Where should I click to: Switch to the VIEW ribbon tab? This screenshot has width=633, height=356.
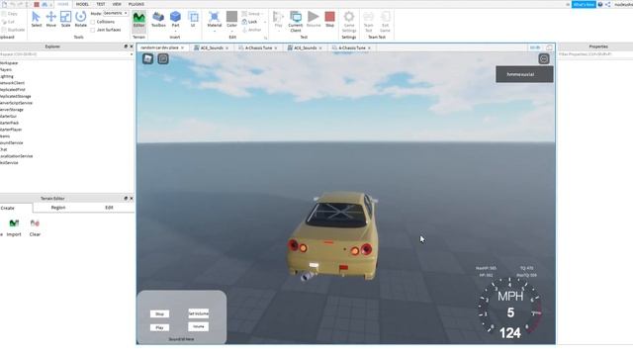click(x=117, y=4)
